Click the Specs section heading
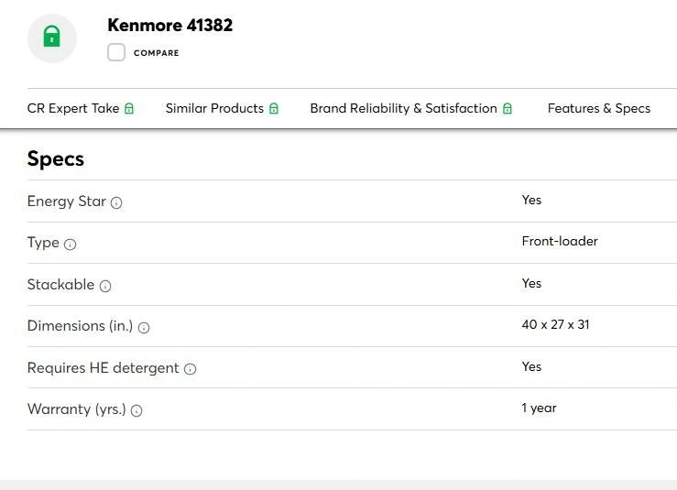The width and height of the screenshot is (677, 490). click(x=56, y=158)
